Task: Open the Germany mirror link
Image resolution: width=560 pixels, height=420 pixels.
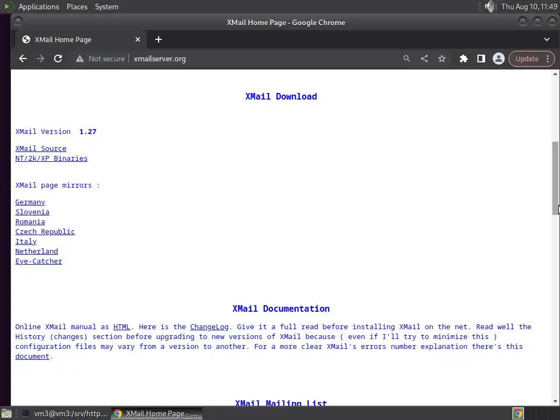Action: point(30,202)
